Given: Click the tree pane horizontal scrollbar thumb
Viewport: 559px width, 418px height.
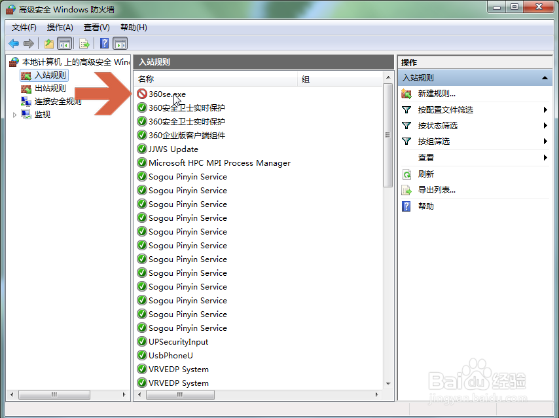Looking at the screenshot, I should [x=54, y=394].
